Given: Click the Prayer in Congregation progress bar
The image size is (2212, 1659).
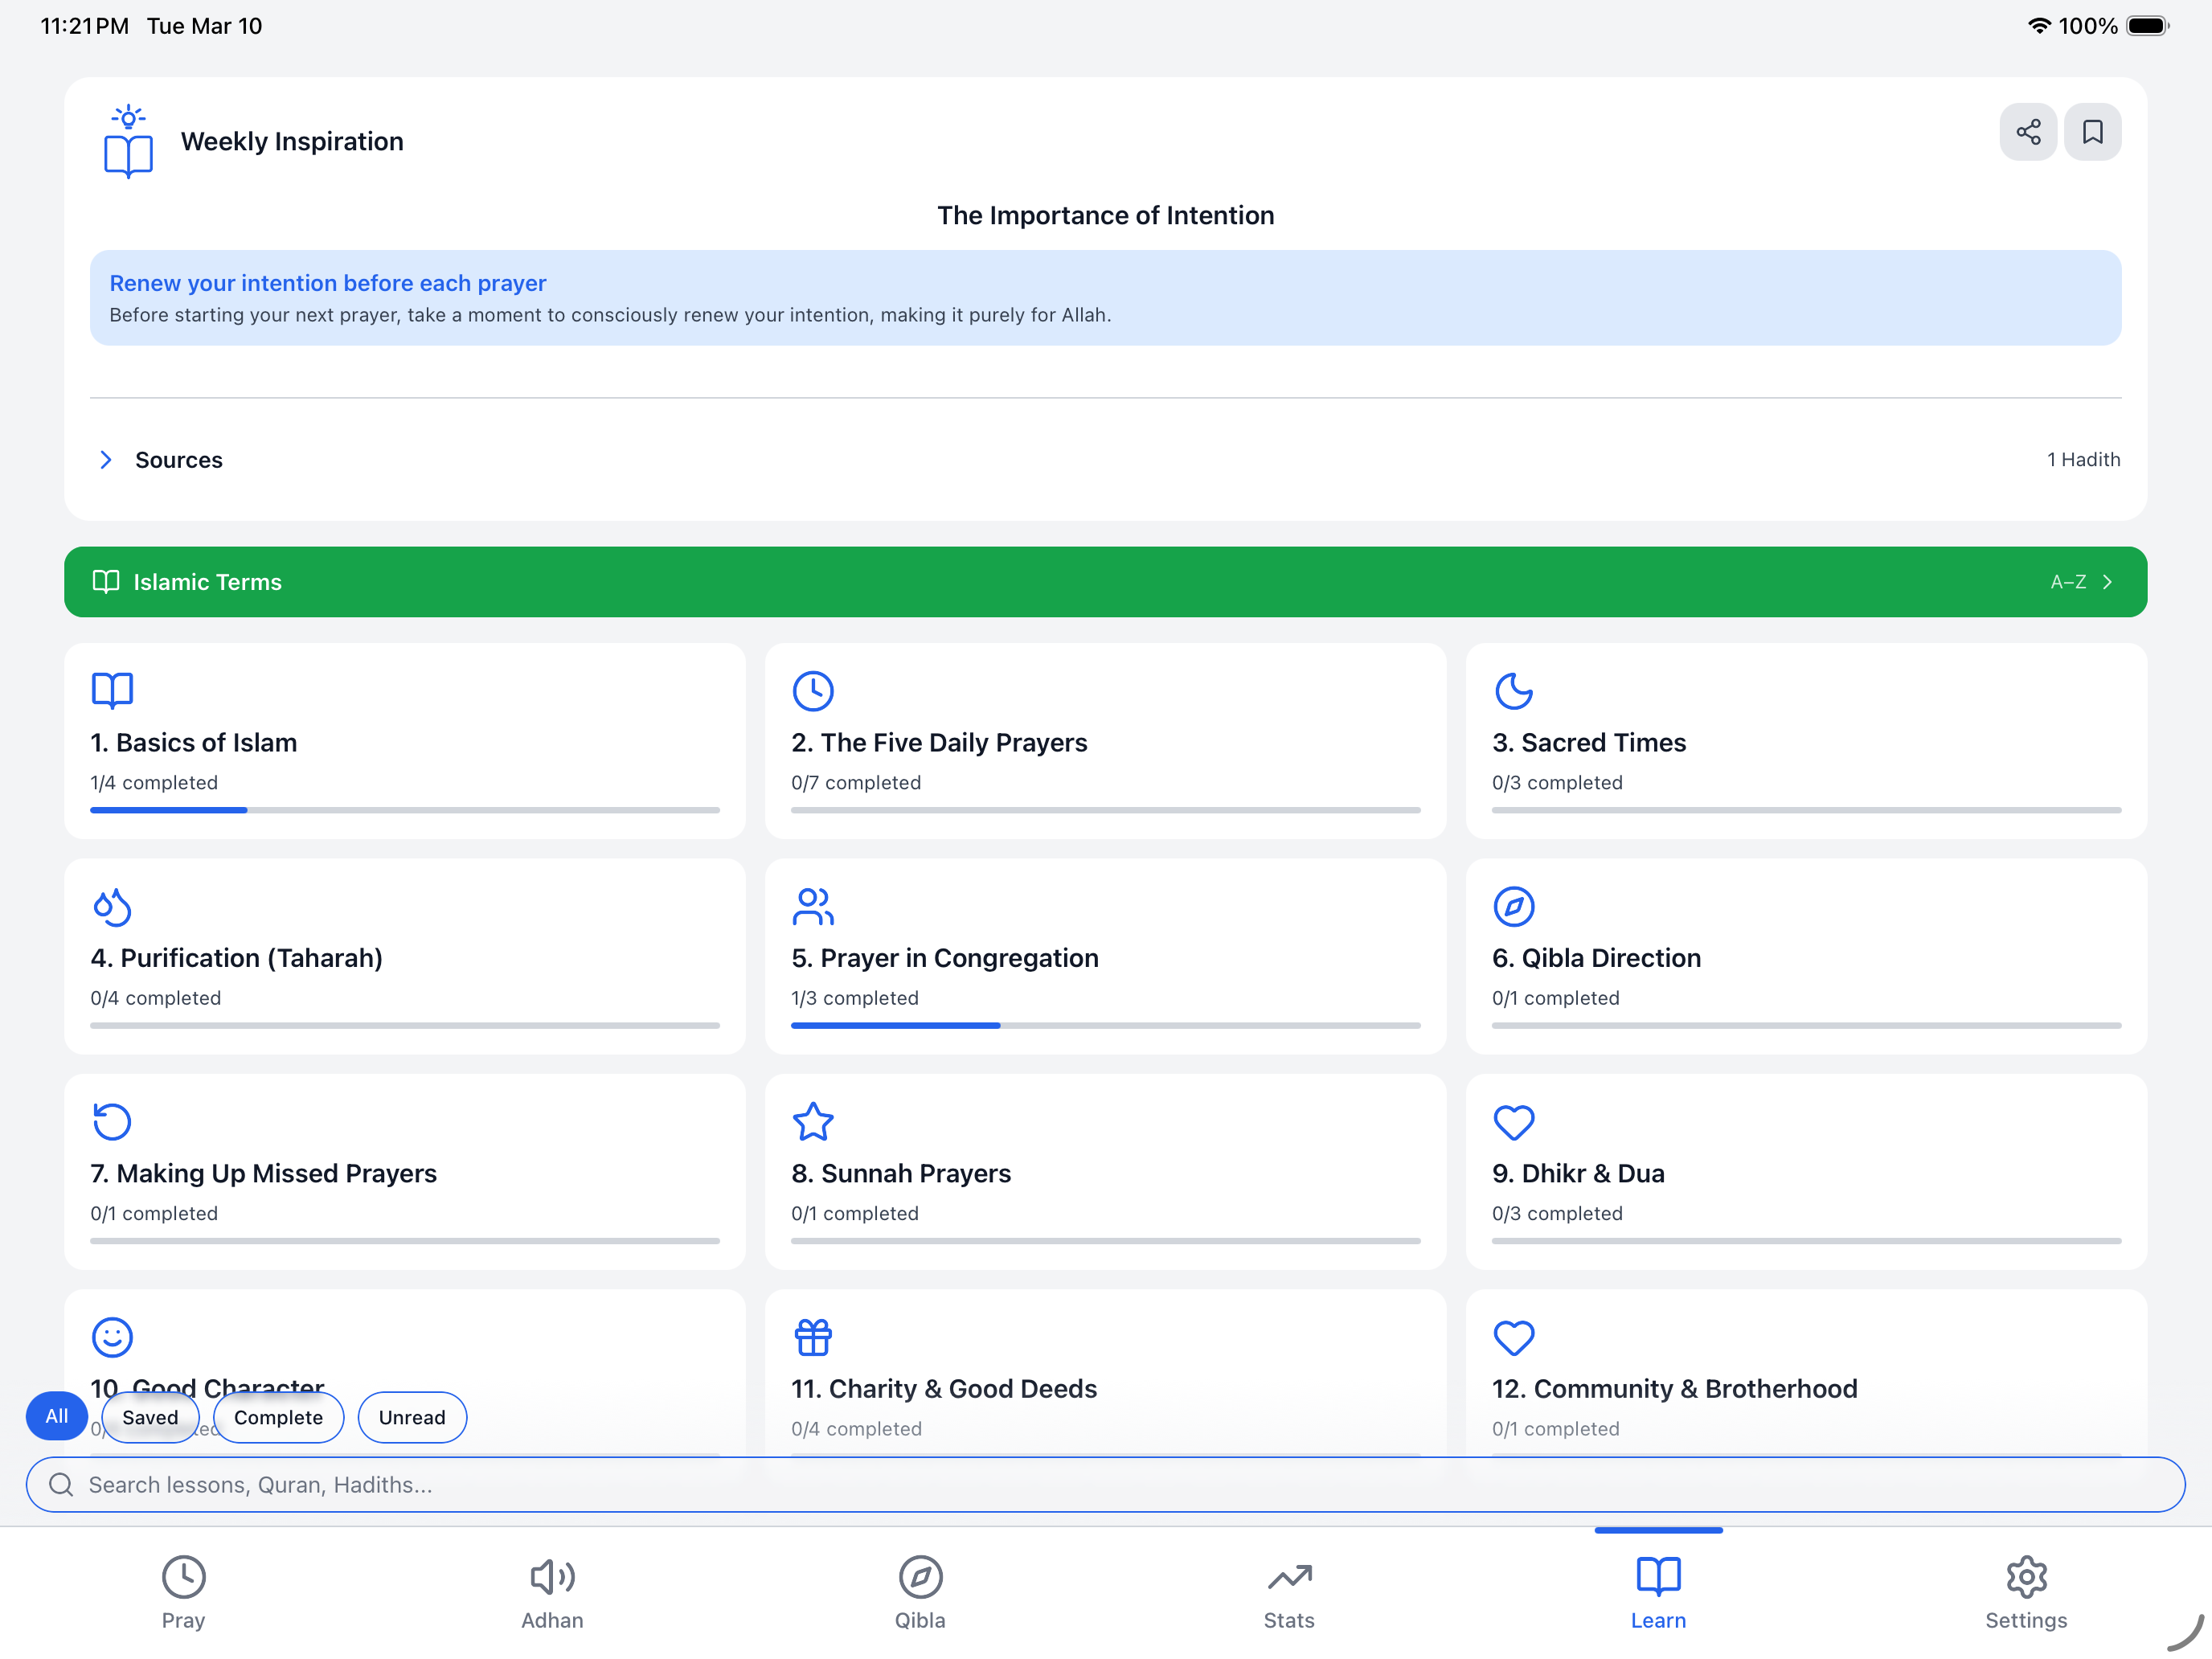Looking at the screenshot, I should 1106,1025.
